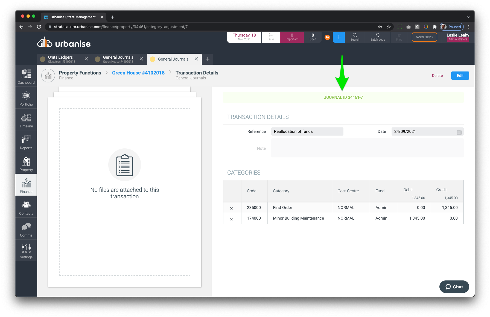Remove the First Order category row
The height and width of the screenshot is (317, 490).
click(x=232, y=208)
